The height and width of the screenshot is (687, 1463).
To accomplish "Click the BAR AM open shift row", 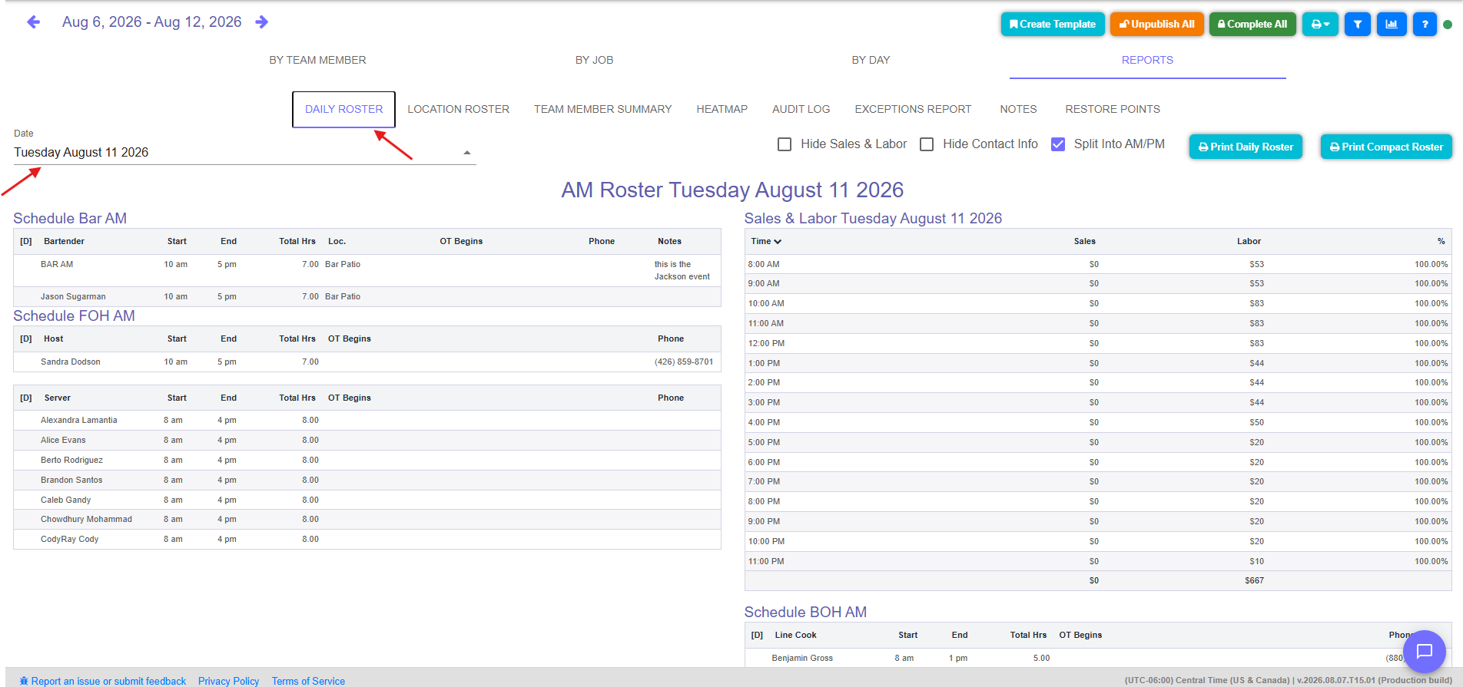I will point(367,270).
